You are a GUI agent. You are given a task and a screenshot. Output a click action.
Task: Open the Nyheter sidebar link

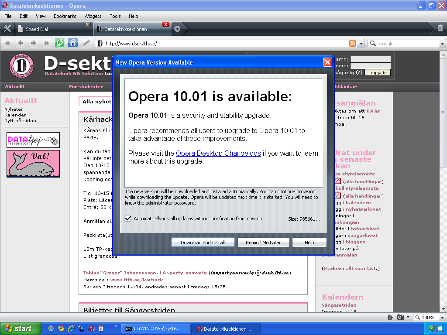pos(14,109)
